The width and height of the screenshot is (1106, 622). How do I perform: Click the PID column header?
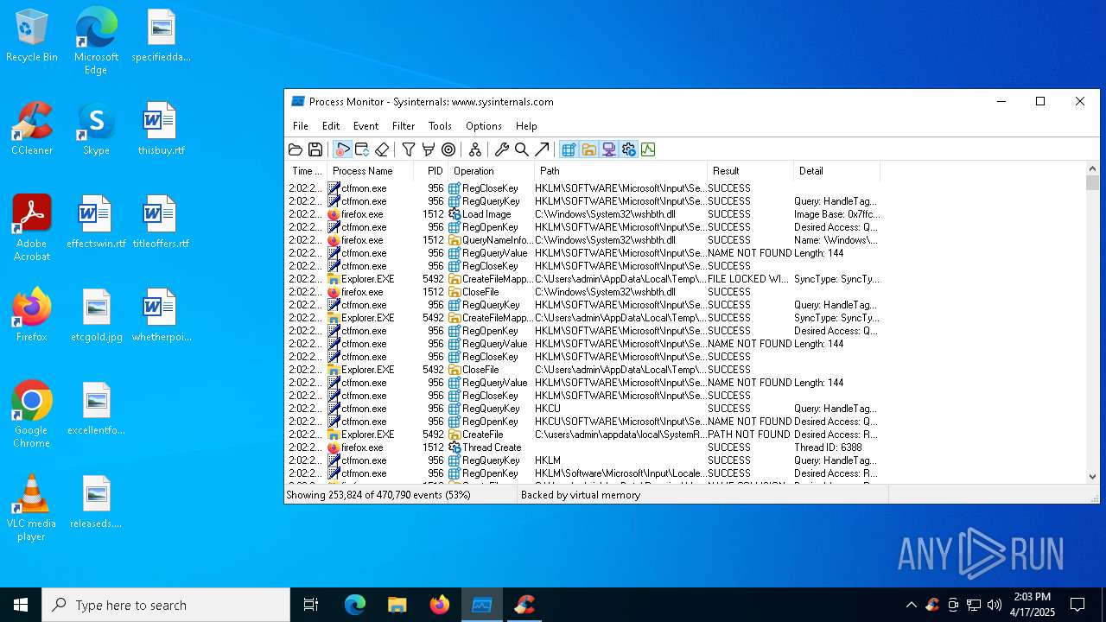point(431,171)
